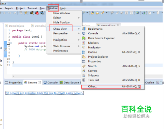Select the Outline tab in bottom panel
The image size is (166, 129).
[x=149, y=82]
